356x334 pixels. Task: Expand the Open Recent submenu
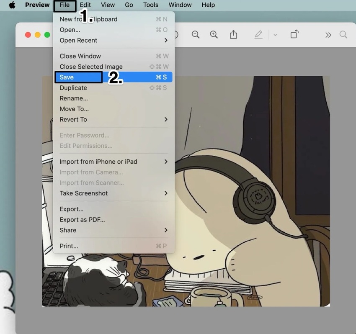point(114,40)
